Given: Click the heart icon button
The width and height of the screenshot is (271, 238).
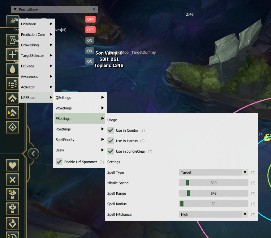Looking at the screenshot, I should [x=12, y=165].
